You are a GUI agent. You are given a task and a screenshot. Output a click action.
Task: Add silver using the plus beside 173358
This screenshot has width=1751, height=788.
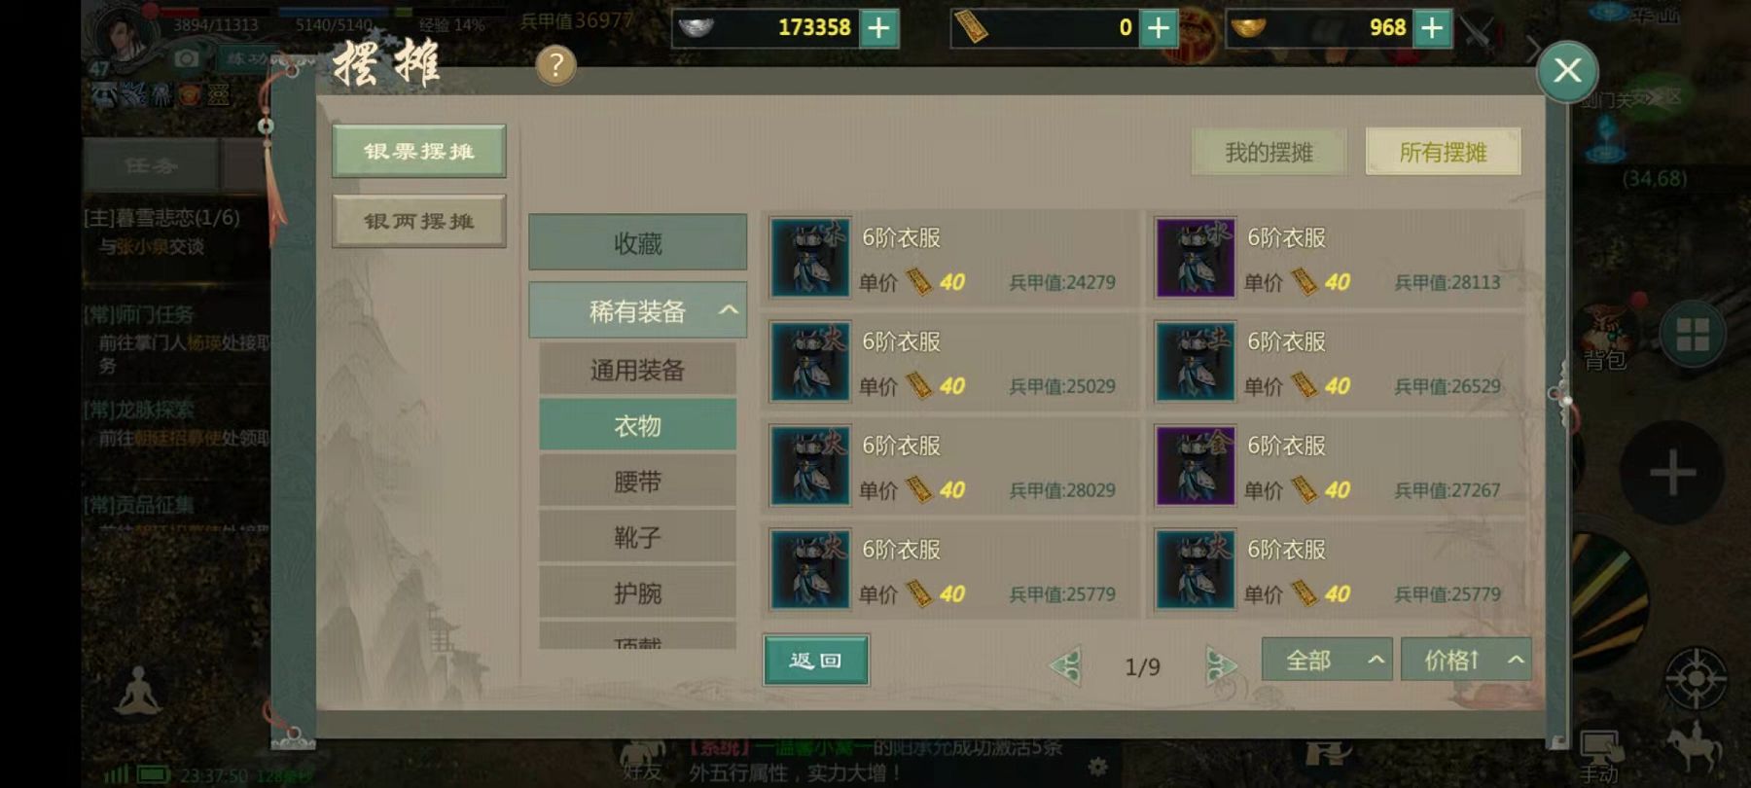878,27
